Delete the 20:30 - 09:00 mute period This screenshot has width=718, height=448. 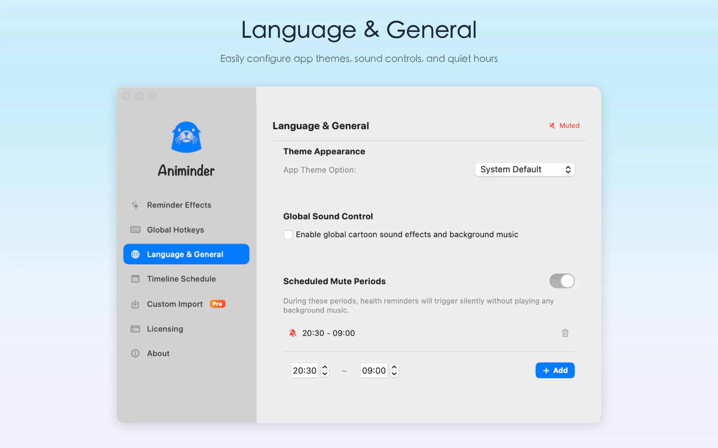(565, 333)
